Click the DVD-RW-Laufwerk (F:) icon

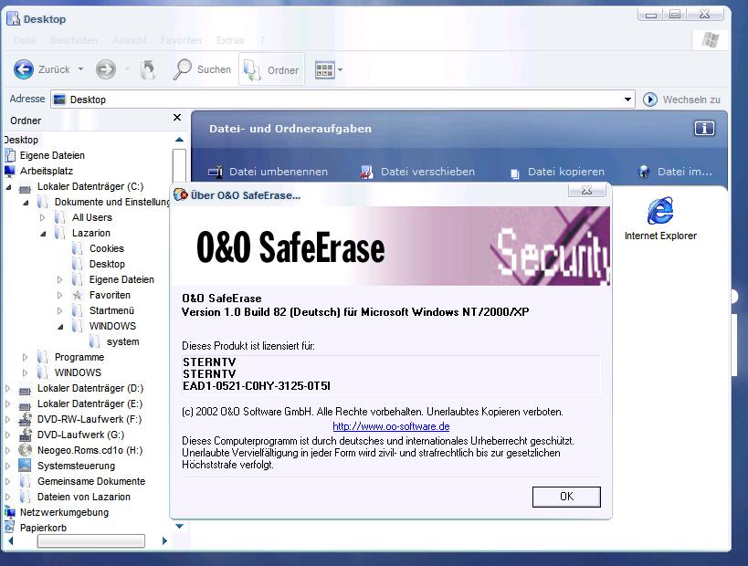pyautogui.click(x=25, y=420)
